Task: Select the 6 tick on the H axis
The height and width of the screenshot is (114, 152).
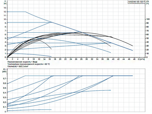Action: pos(5,34)
